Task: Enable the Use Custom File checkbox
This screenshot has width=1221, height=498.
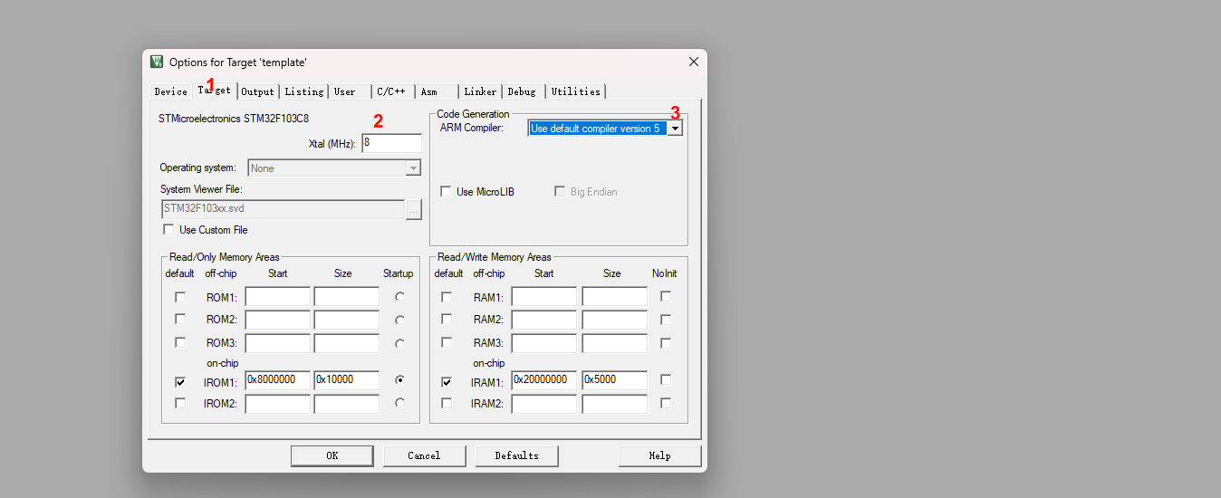Action: [x=168, y=230]
